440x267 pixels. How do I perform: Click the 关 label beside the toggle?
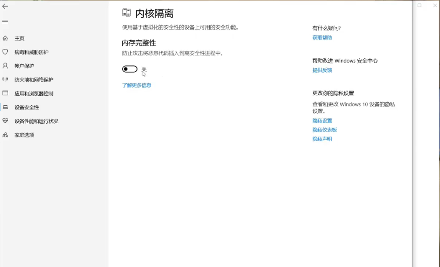pyautogui.click(x=144, y=69)
